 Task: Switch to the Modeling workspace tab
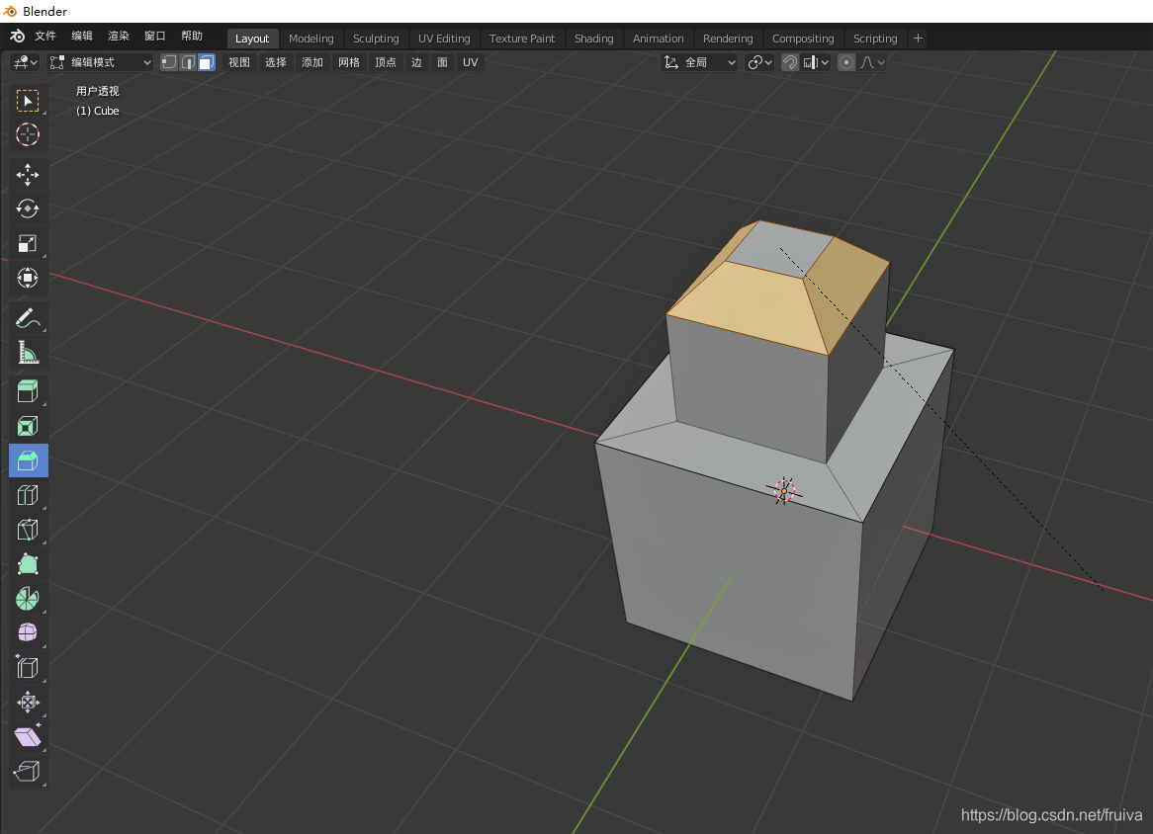click(x=311, y=39)
